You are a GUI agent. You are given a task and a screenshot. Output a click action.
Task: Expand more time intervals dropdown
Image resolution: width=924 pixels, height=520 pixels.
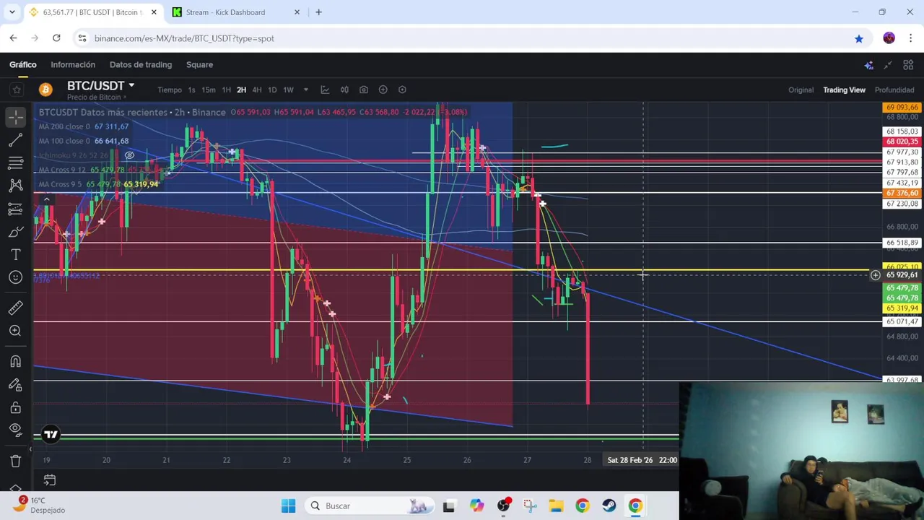[305, 90]
